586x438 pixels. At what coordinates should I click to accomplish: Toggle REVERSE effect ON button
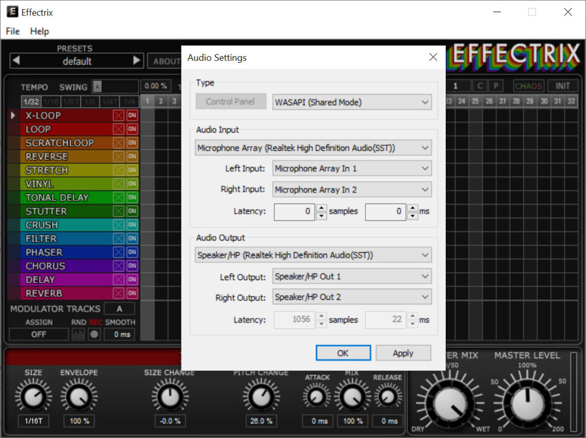click(x=132, y=157)
